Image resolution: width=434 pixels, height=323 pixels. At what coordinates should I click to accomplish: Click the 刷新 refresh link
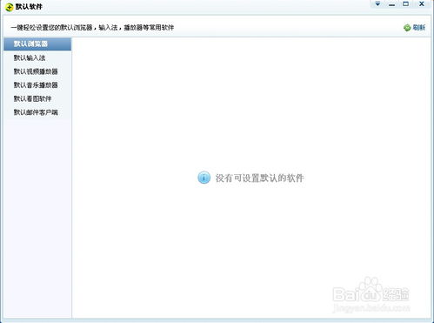tap(419, 28)
